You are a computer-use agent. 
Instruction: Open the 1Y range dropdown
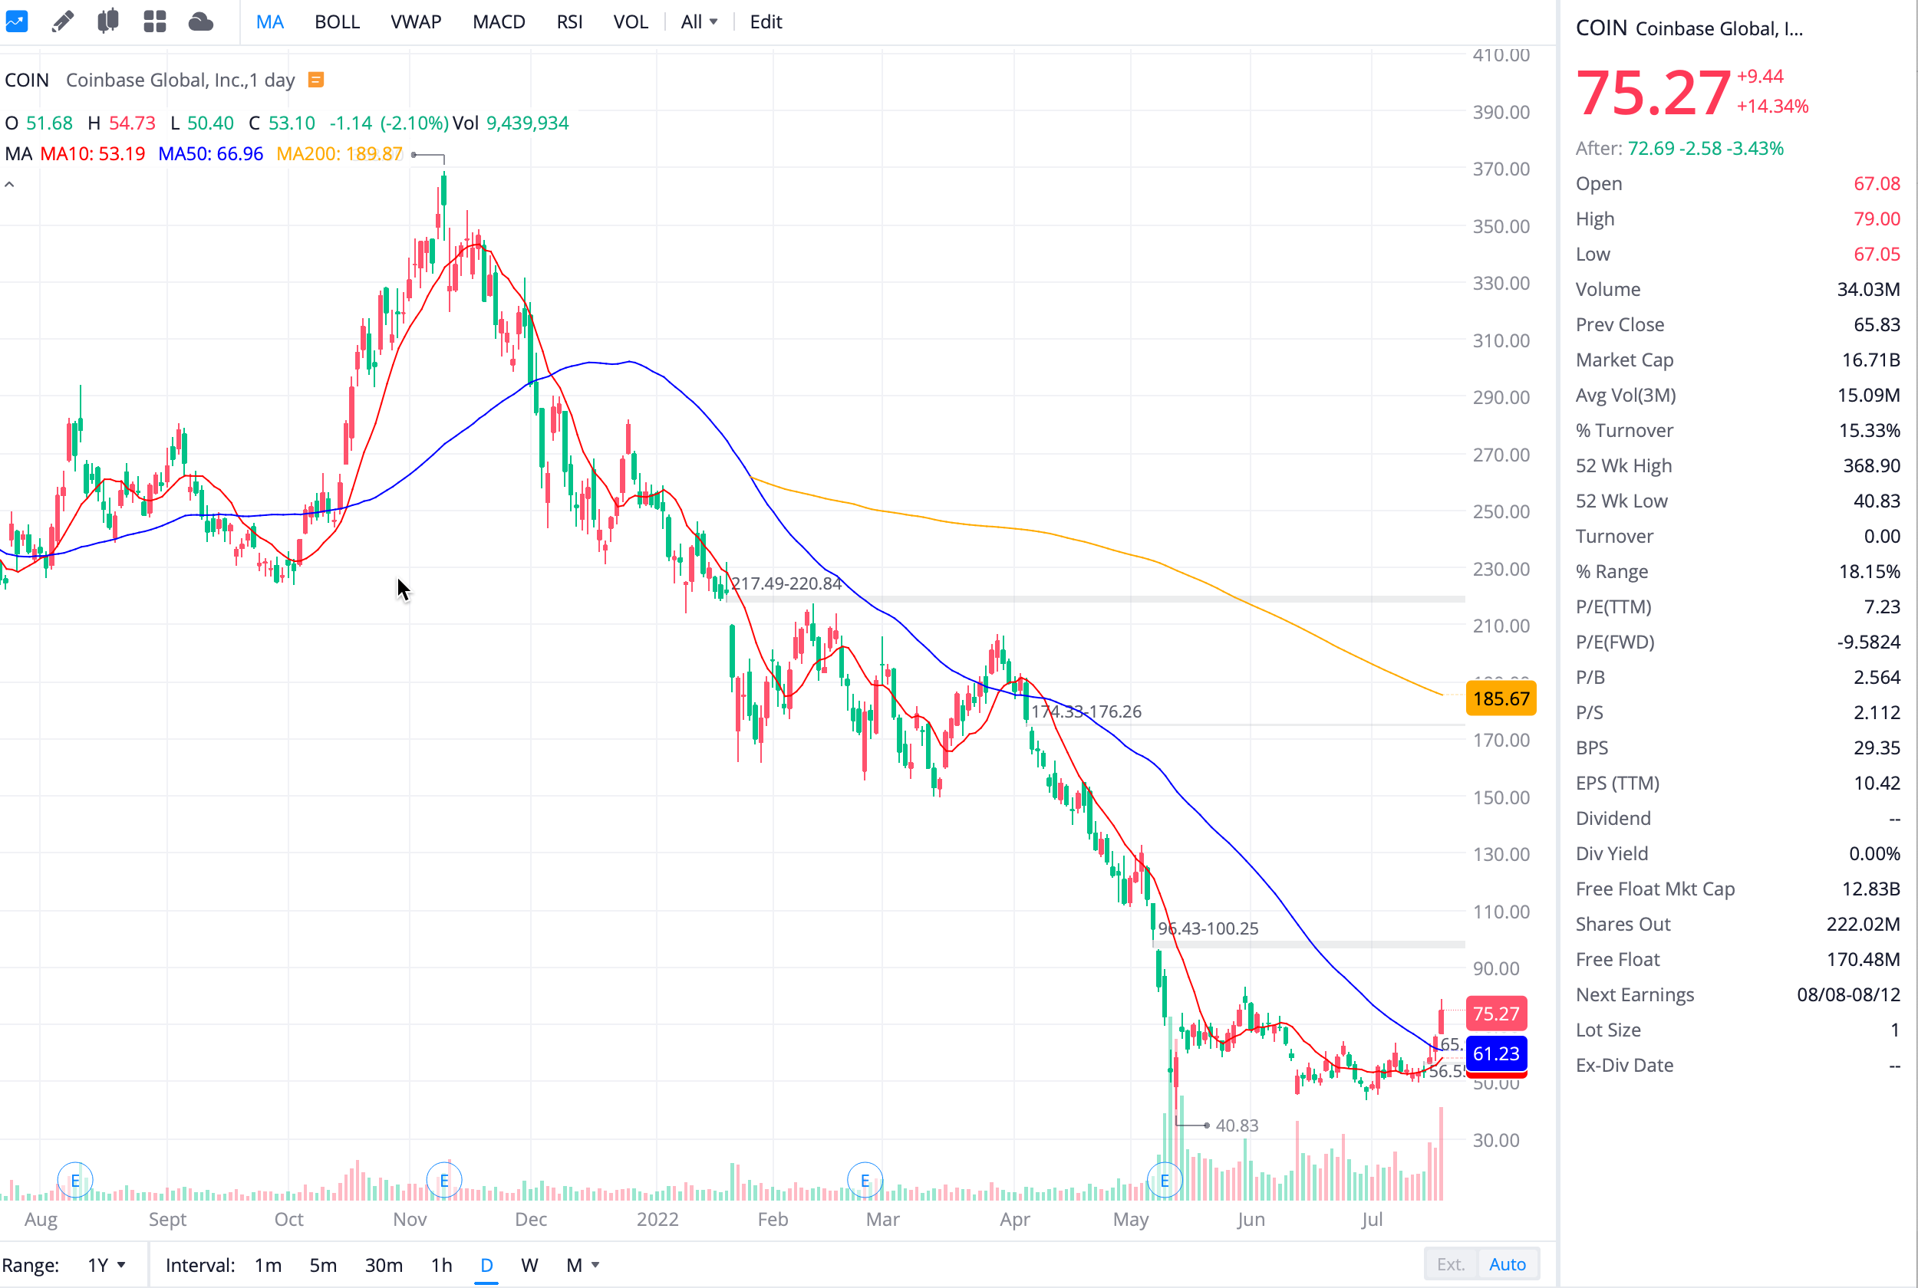(x=107, y=1264)
